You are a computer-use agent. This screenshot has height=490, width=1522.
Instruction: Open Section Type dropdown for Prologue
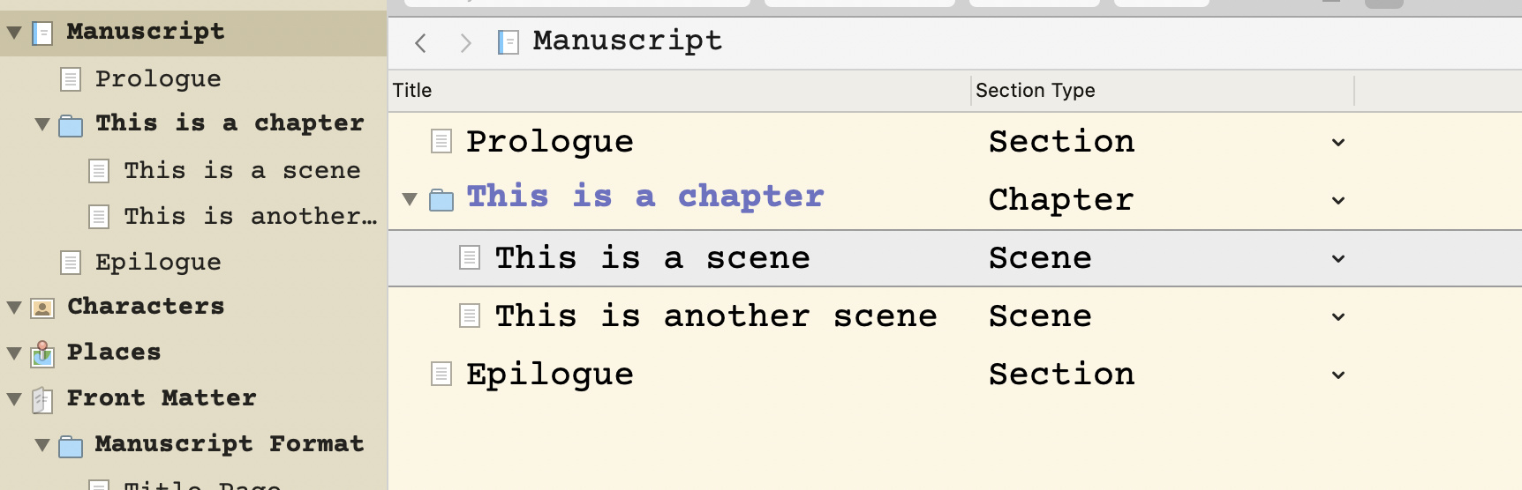(1338, 142)
